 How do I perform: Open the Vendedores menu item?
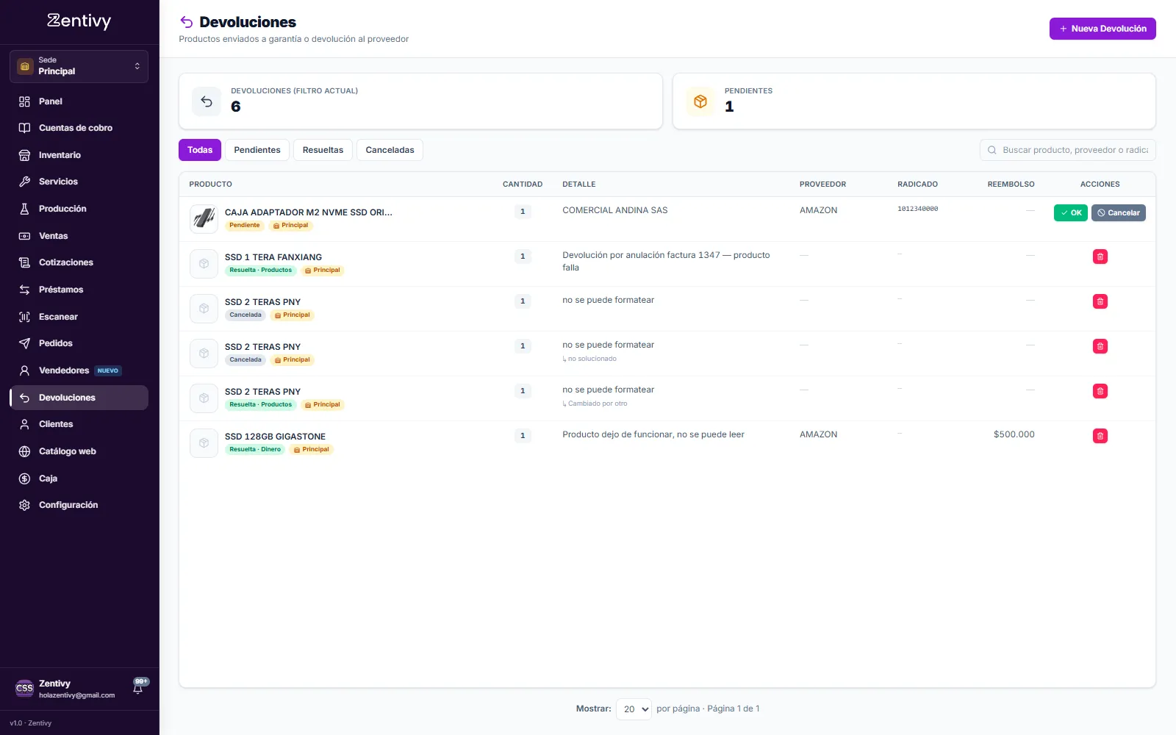coord(79,370)
